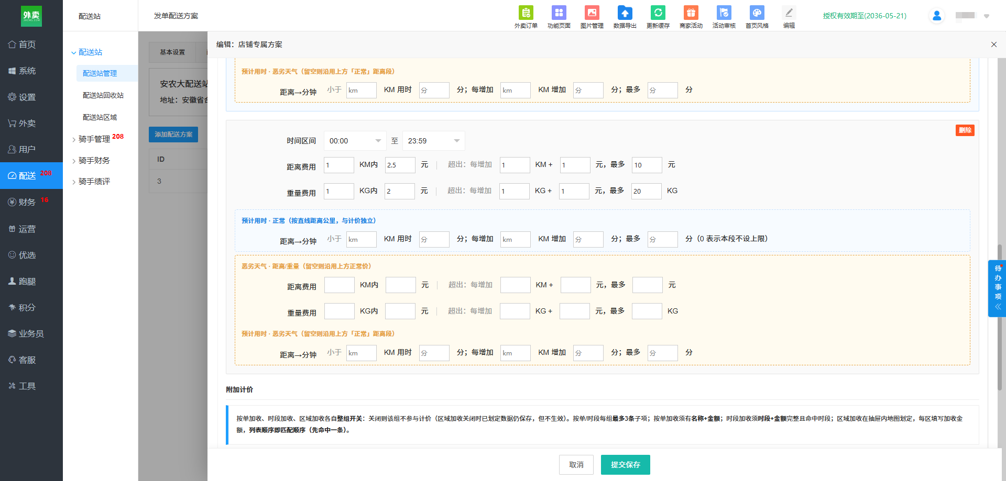The height and width of the screenshot is (481, 1006).
Task: Open 财务 in sidebar
Action: (31, 202)
